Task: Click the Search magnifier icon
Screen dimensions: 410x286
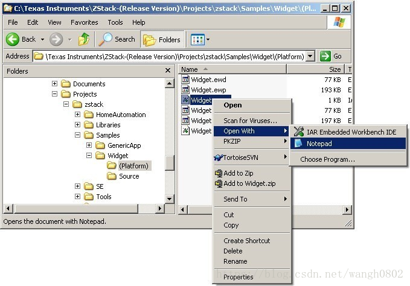Action: [x=105, y=39]
